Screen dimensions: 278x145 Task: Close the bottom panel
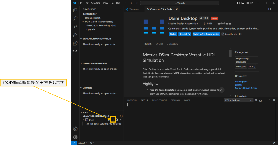274,100
